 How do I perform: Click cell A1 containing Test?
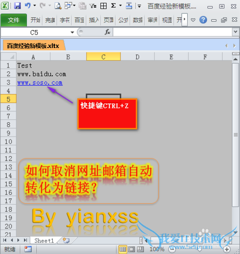click(33, 66)
